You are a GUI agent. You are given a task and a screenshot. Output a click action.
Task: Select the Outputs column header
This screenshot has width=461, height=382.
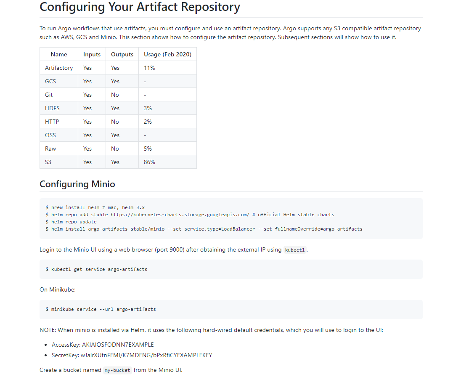pyautogui.click(x=122, y=54)
